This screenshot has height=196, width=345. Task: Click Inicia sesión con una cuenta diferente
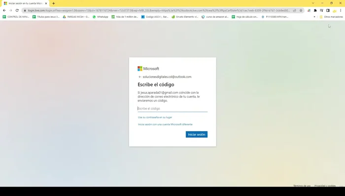tap(165, 124)
